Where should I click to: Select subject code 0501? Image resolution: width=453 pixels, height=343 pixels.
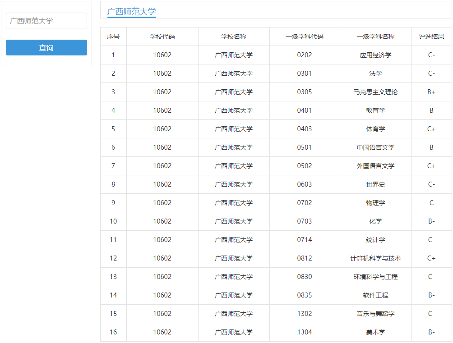[305, 147]
